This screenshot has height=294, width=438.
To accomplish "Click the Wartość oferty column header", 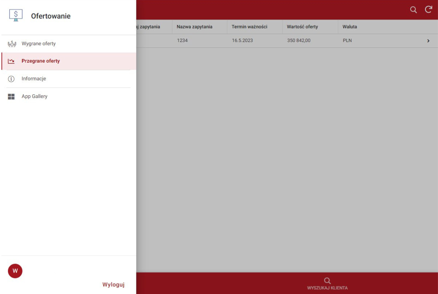I will click(x=302, y=27).
